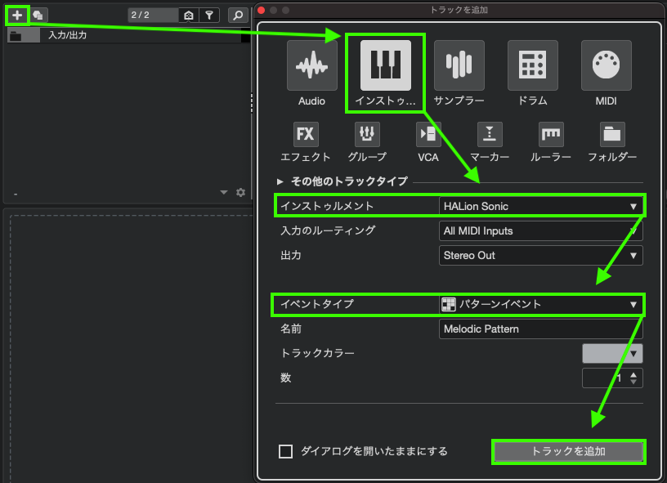The height and width of the screenshot is (483, 667).
Task: Enable keep dialog open checkbox
Action: point(285,452)
